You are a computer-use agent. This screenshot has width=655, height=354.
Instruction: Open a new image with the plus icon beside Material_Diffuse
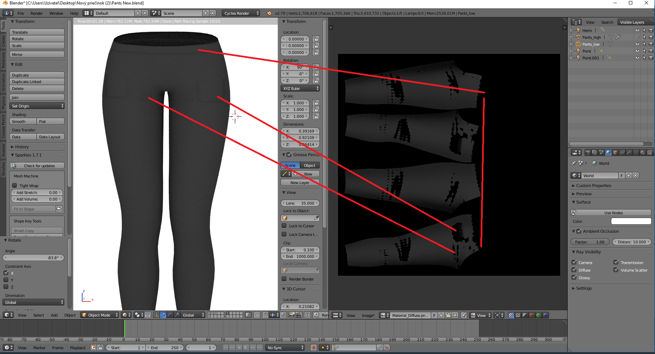point(441,315)
